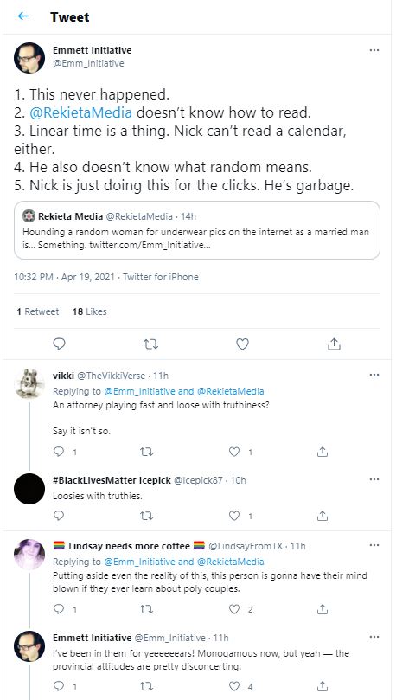Share the main tweet via share icon
This screenshot has height=700, width=396.
click(334, 344)
